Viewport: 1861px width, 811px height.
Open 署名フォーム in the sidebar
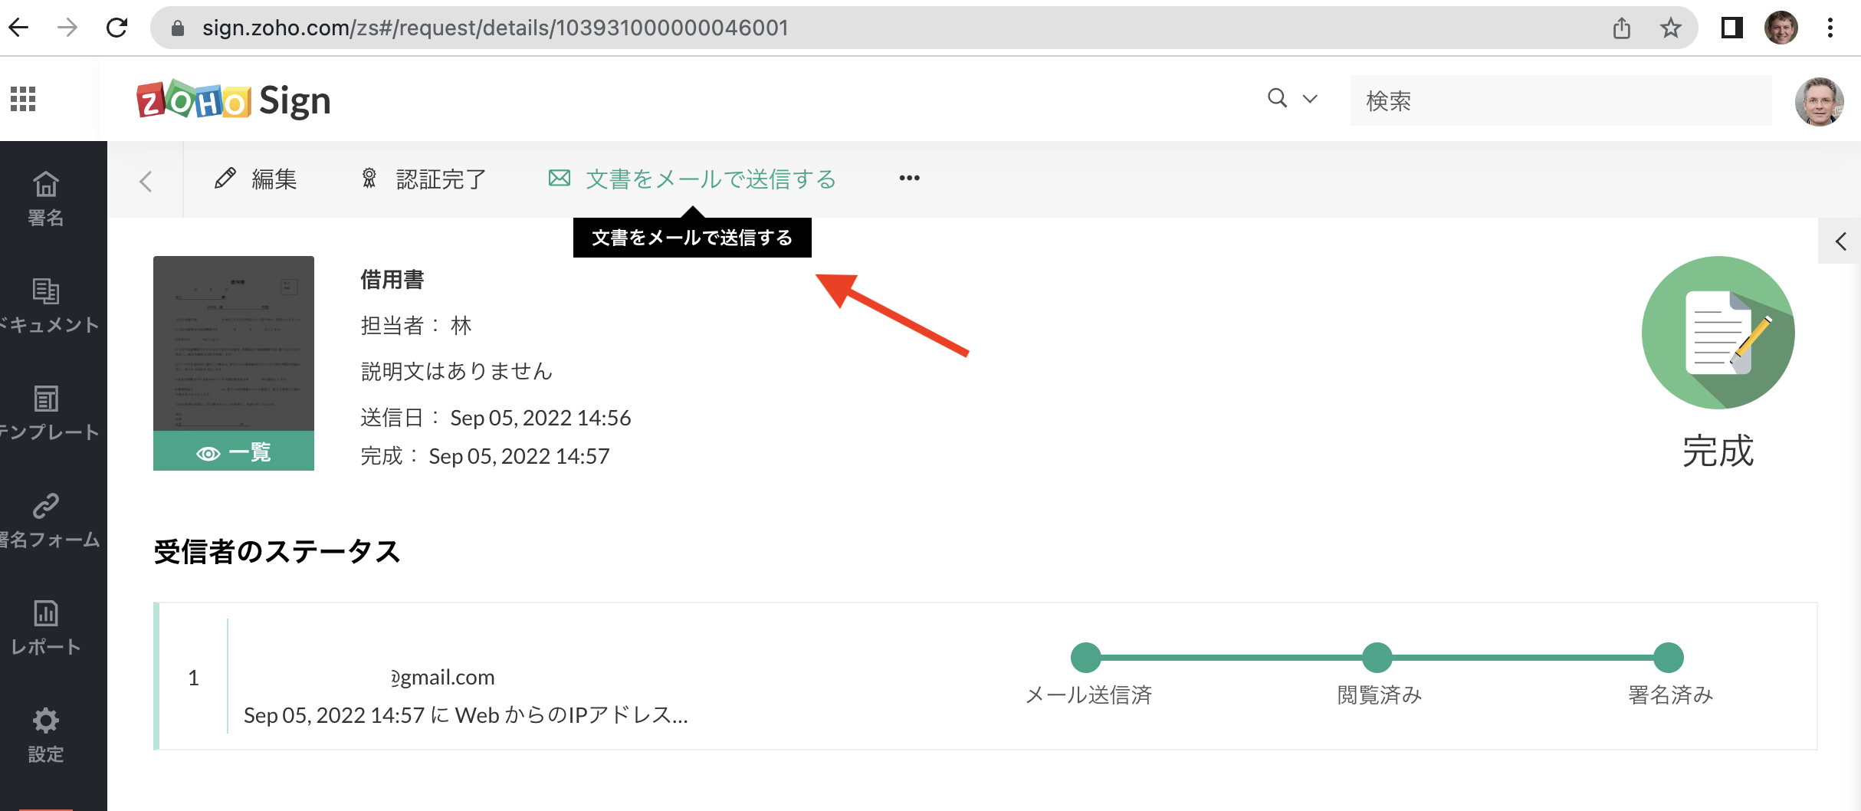(x=46, y=520)
